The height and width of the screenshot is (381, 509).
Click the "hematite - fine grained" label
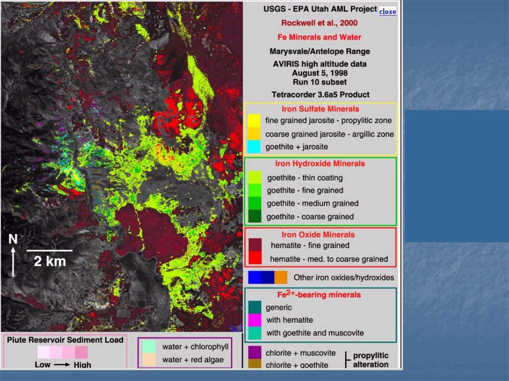coord(310,245)
